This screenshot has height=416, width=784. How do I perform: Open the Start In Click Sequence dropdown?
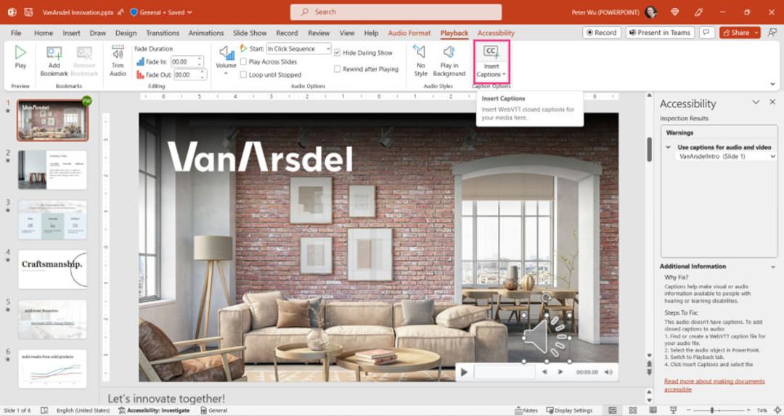click(x=298, y=49)
